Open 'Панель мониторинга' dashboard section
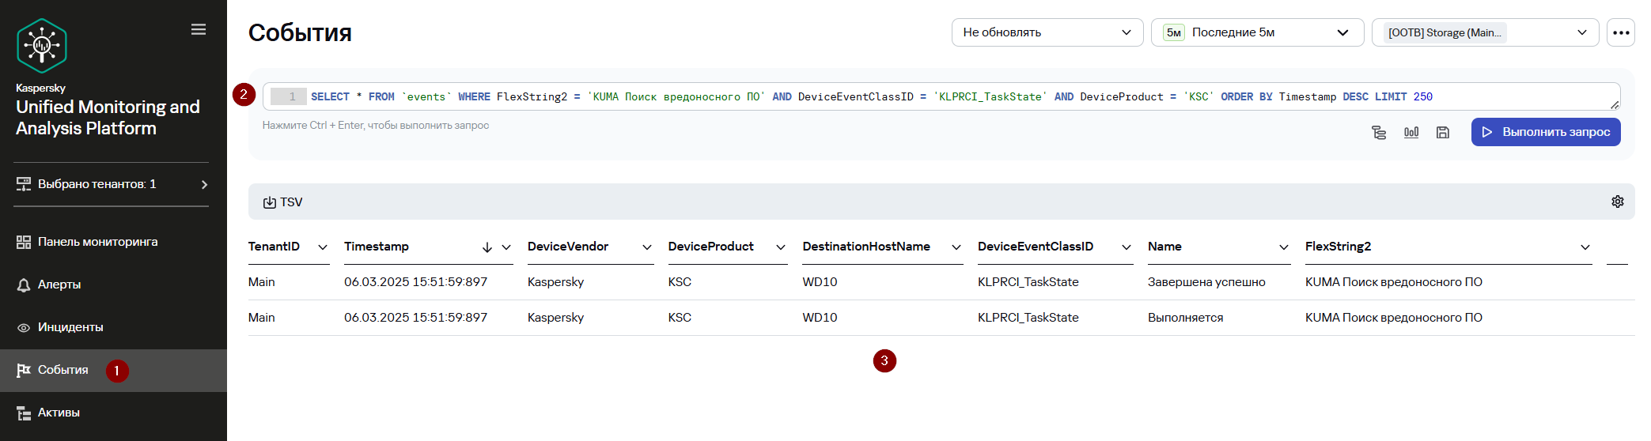This screenshot has height=441, width=1651. pos(113,242)
